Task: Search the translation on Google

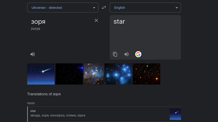Action: point(138,54)
